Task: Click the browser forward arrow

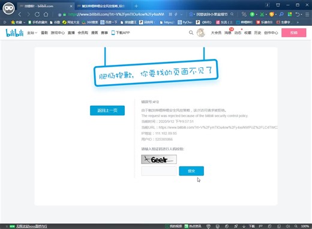Action: [28, 14]
